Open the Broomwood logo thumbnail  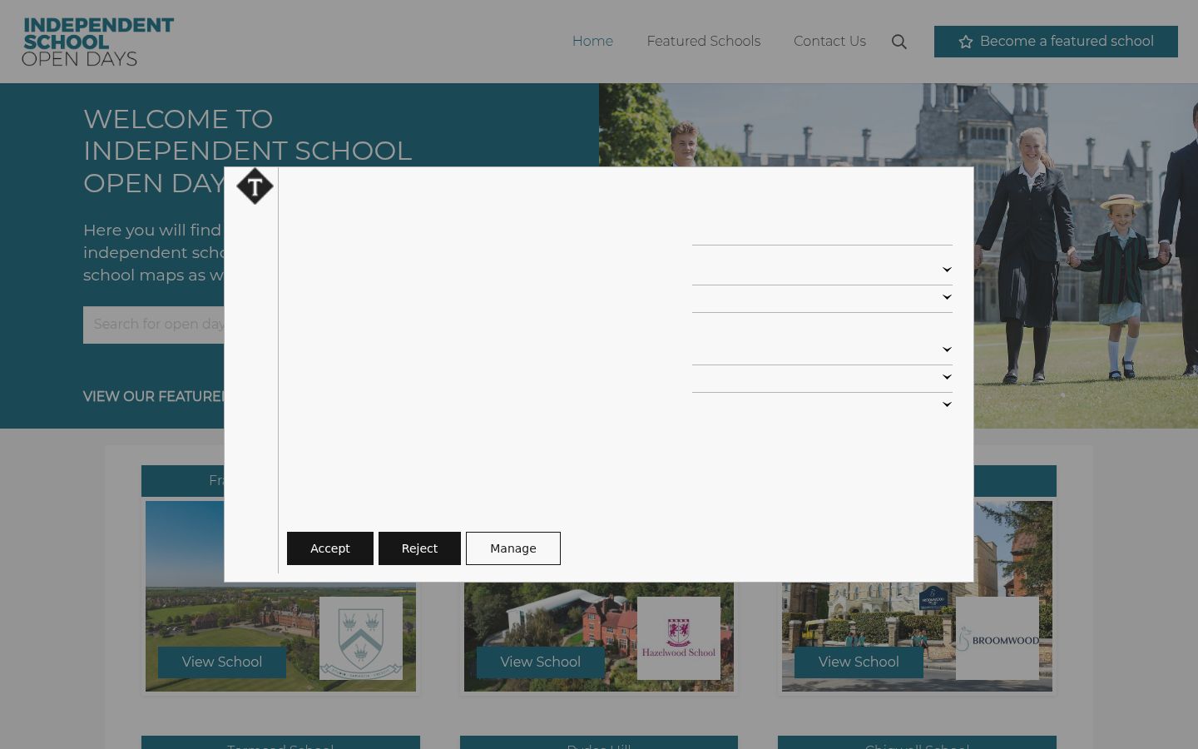click(x=998, y=638)
